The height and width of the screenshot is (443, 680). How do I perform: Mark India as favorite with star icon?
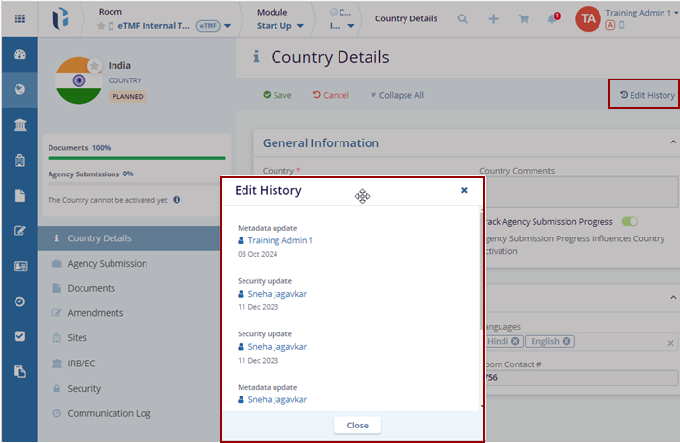94,66
